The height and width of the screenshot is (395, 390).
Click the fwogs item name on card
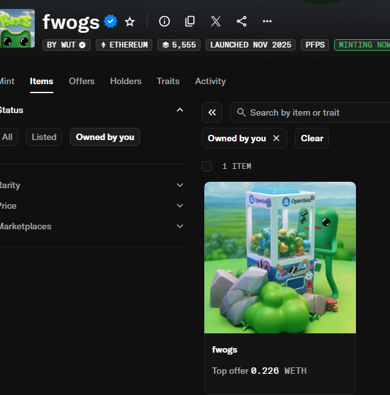[x=224, y=349]
